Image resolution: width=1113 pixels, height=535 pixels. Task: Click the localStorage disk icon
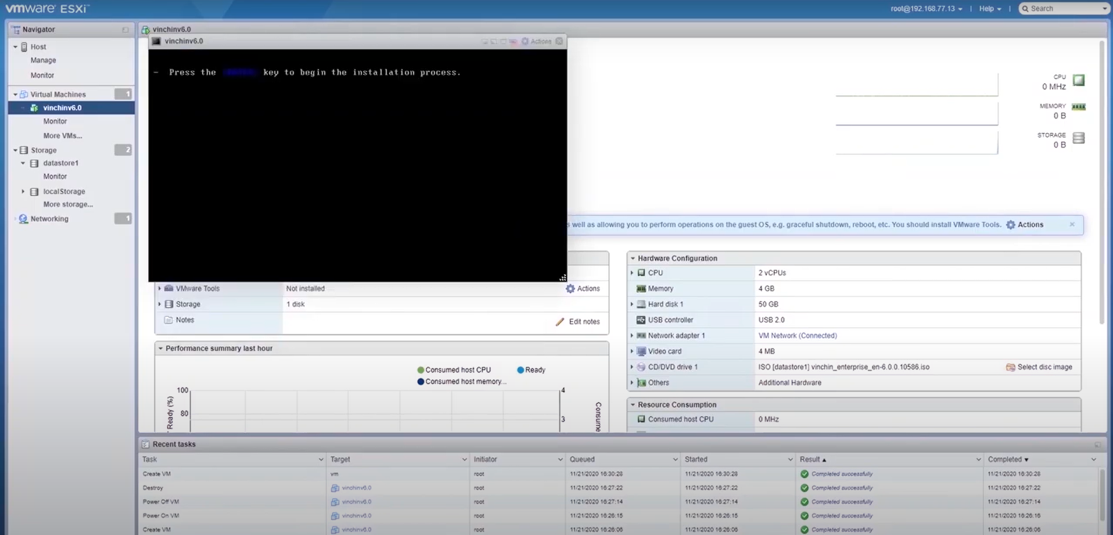click(x=34, y=191)
